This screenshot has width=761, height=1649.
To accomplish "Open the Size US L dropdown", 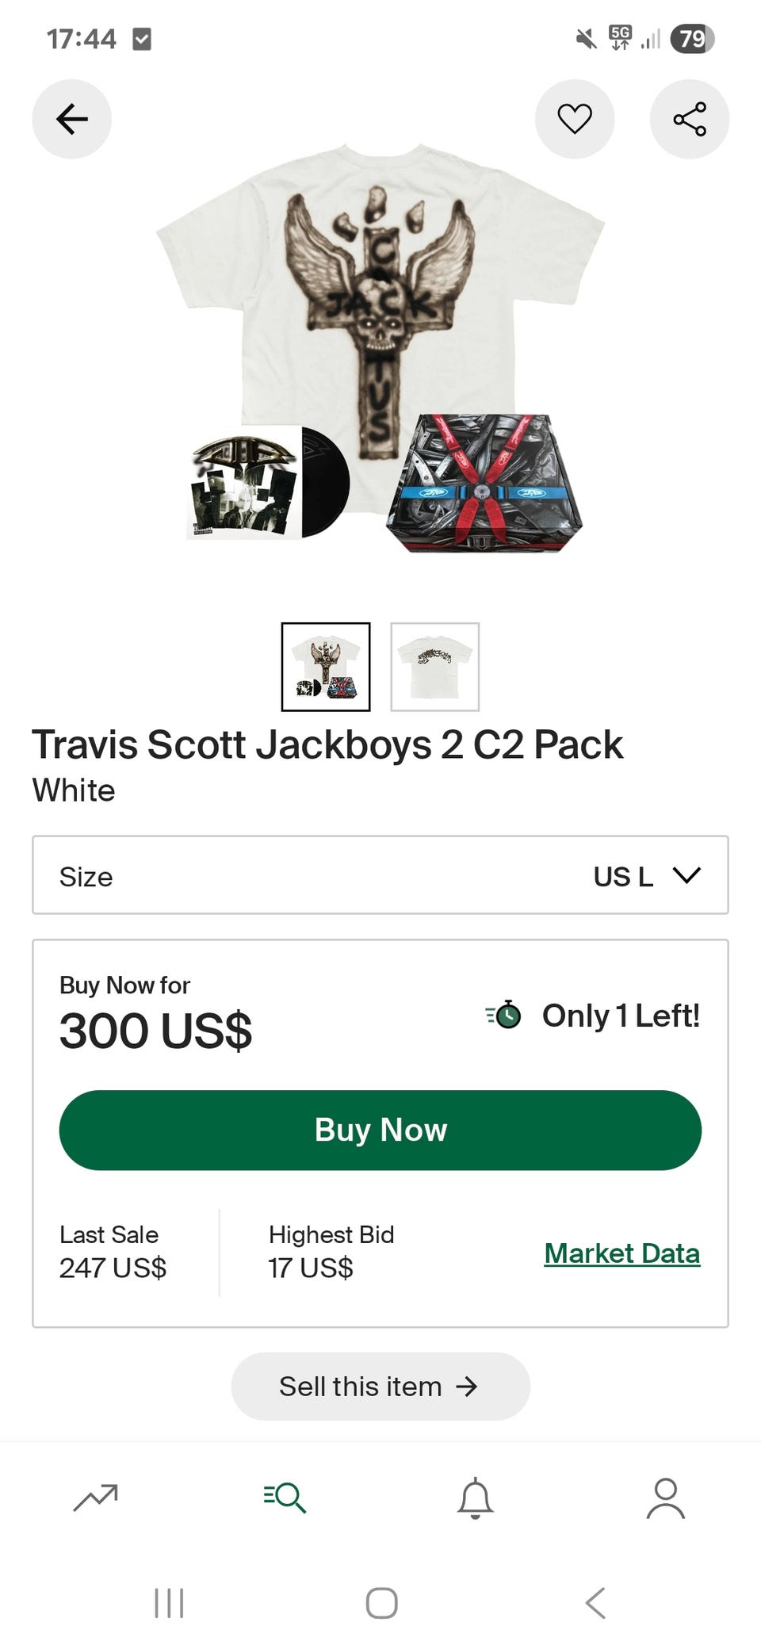I will click(380, 875).
